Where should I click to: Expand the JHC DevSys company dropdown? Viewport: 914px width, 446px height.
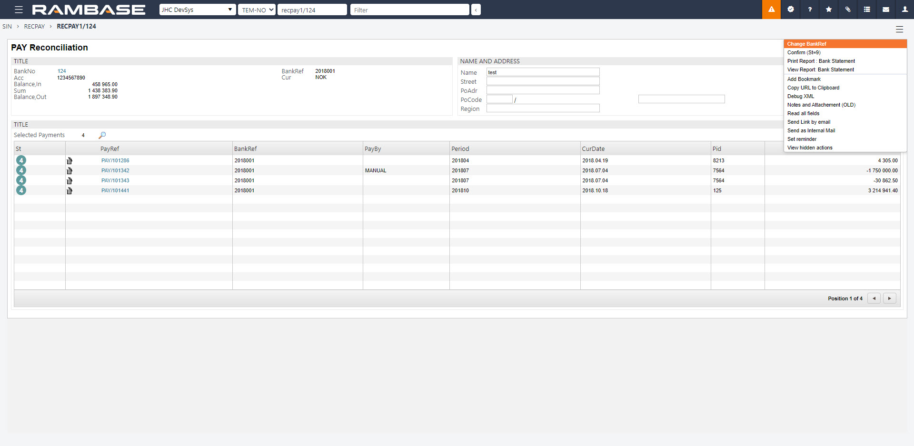tap(197, 10)
